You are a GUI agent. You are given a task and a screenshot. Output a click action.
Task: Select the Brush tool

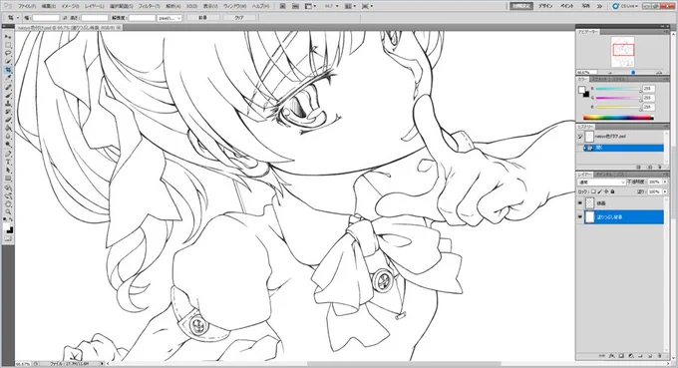(8, 96)
